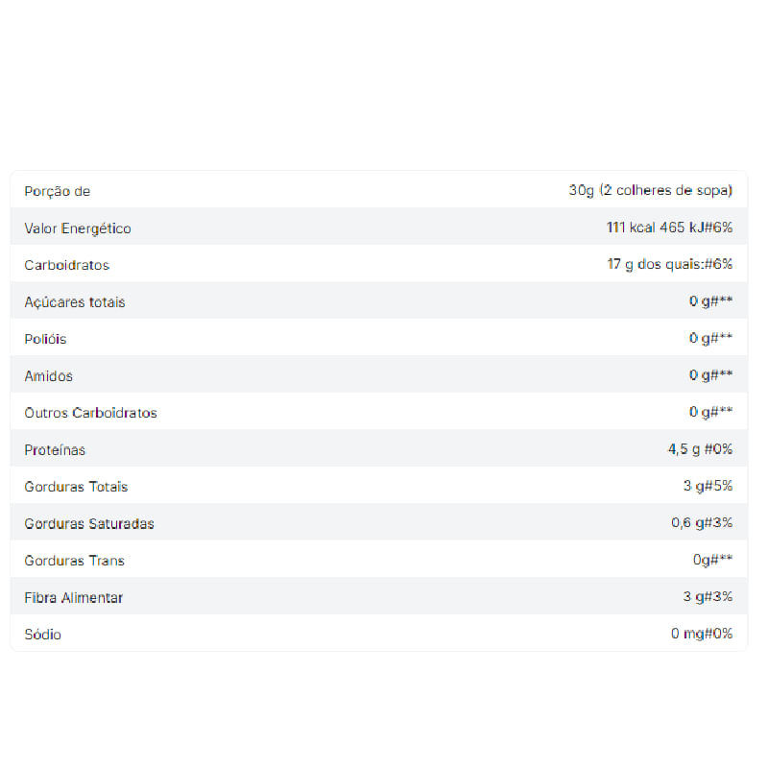Select the '3 g#5%' total fat value
Screen dimensions: 768x768
tap(708, 486)
